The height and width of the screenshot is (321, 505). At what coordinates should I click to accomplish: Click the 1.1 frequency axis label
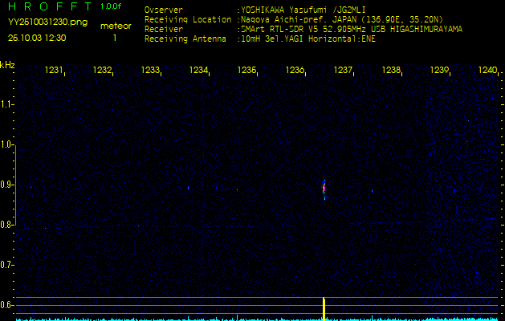pos(7,104)
